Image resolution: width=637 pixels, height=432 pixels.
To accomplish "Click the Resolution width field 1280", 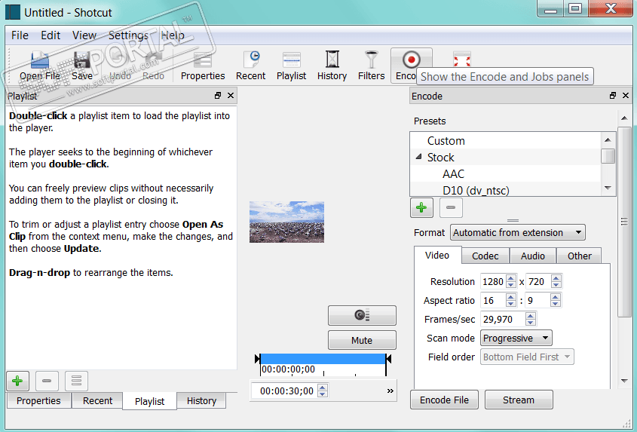I will [493, 281].
